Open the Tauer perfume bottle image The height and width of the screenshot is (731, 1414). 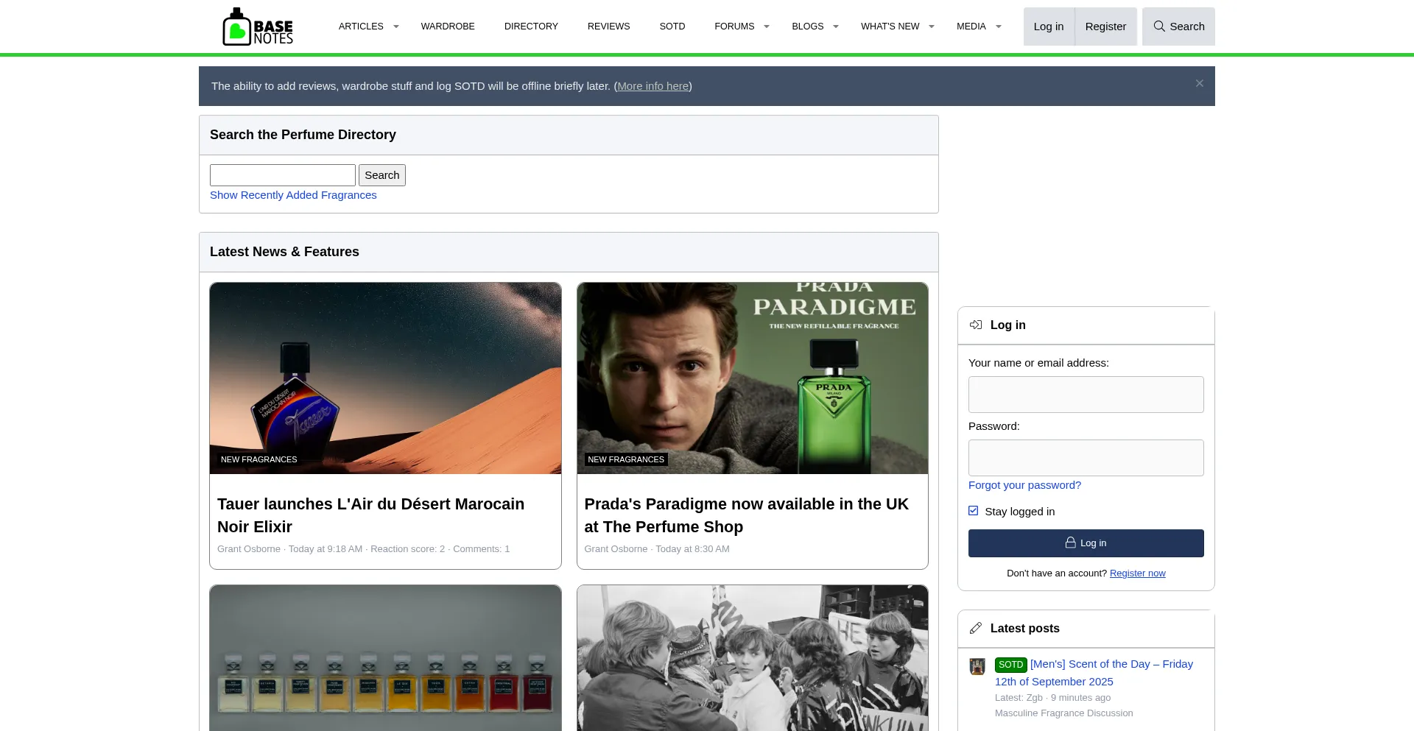coord(385,378)
